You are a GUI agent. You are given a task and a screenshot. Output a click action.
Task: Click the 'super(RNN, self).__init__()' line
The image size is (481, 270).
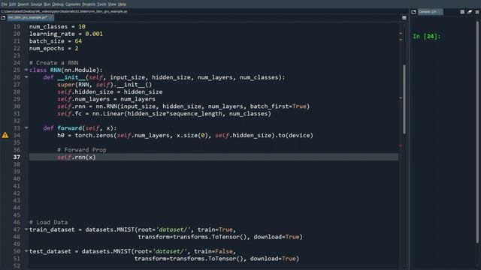(x=104, y=85)
